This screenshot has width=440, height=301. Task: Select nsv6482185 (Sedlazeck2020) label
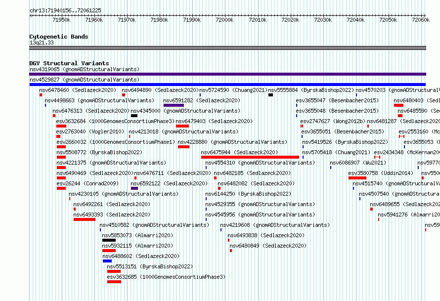click(x=252, y=173)
